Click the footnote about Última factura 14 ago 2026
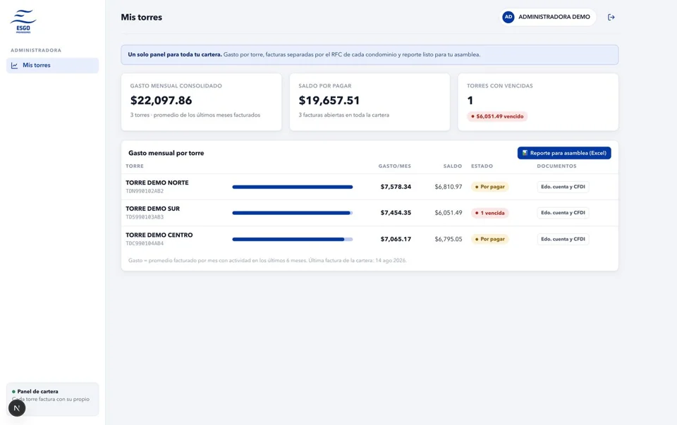677x425 pixels. tap(267, 261)
